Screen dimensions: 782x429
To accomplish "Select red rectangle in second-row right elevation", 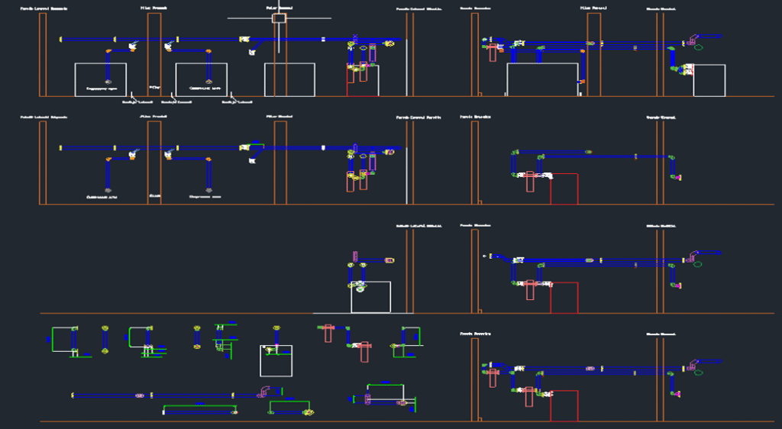I will tap(564, 189).
